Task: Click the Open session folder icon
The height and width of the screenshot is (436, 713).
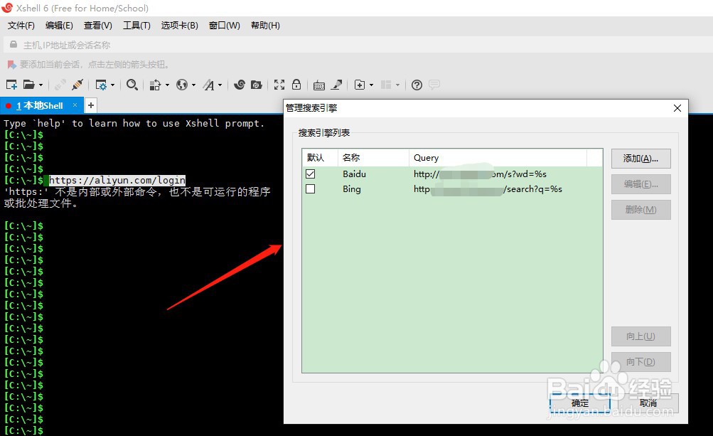Action: (x=29, y=85)
